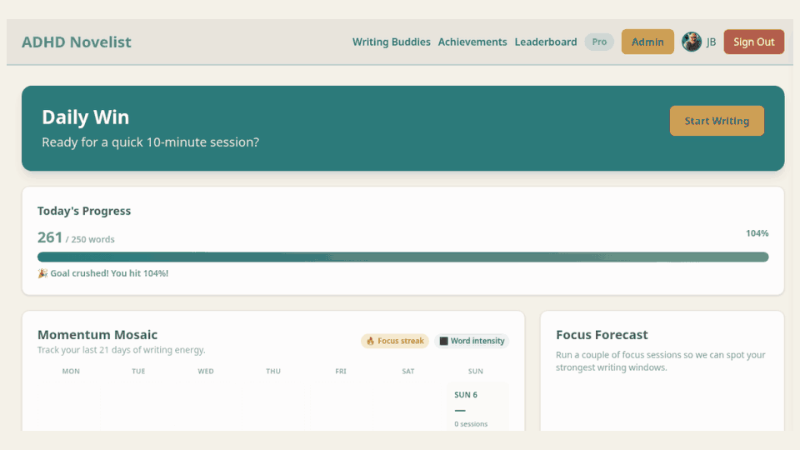Viewport: 800px width, 450px height.
Task: Click Track your last 21 days subtitle
Action: pyautogui.click(x=121, y=350)
